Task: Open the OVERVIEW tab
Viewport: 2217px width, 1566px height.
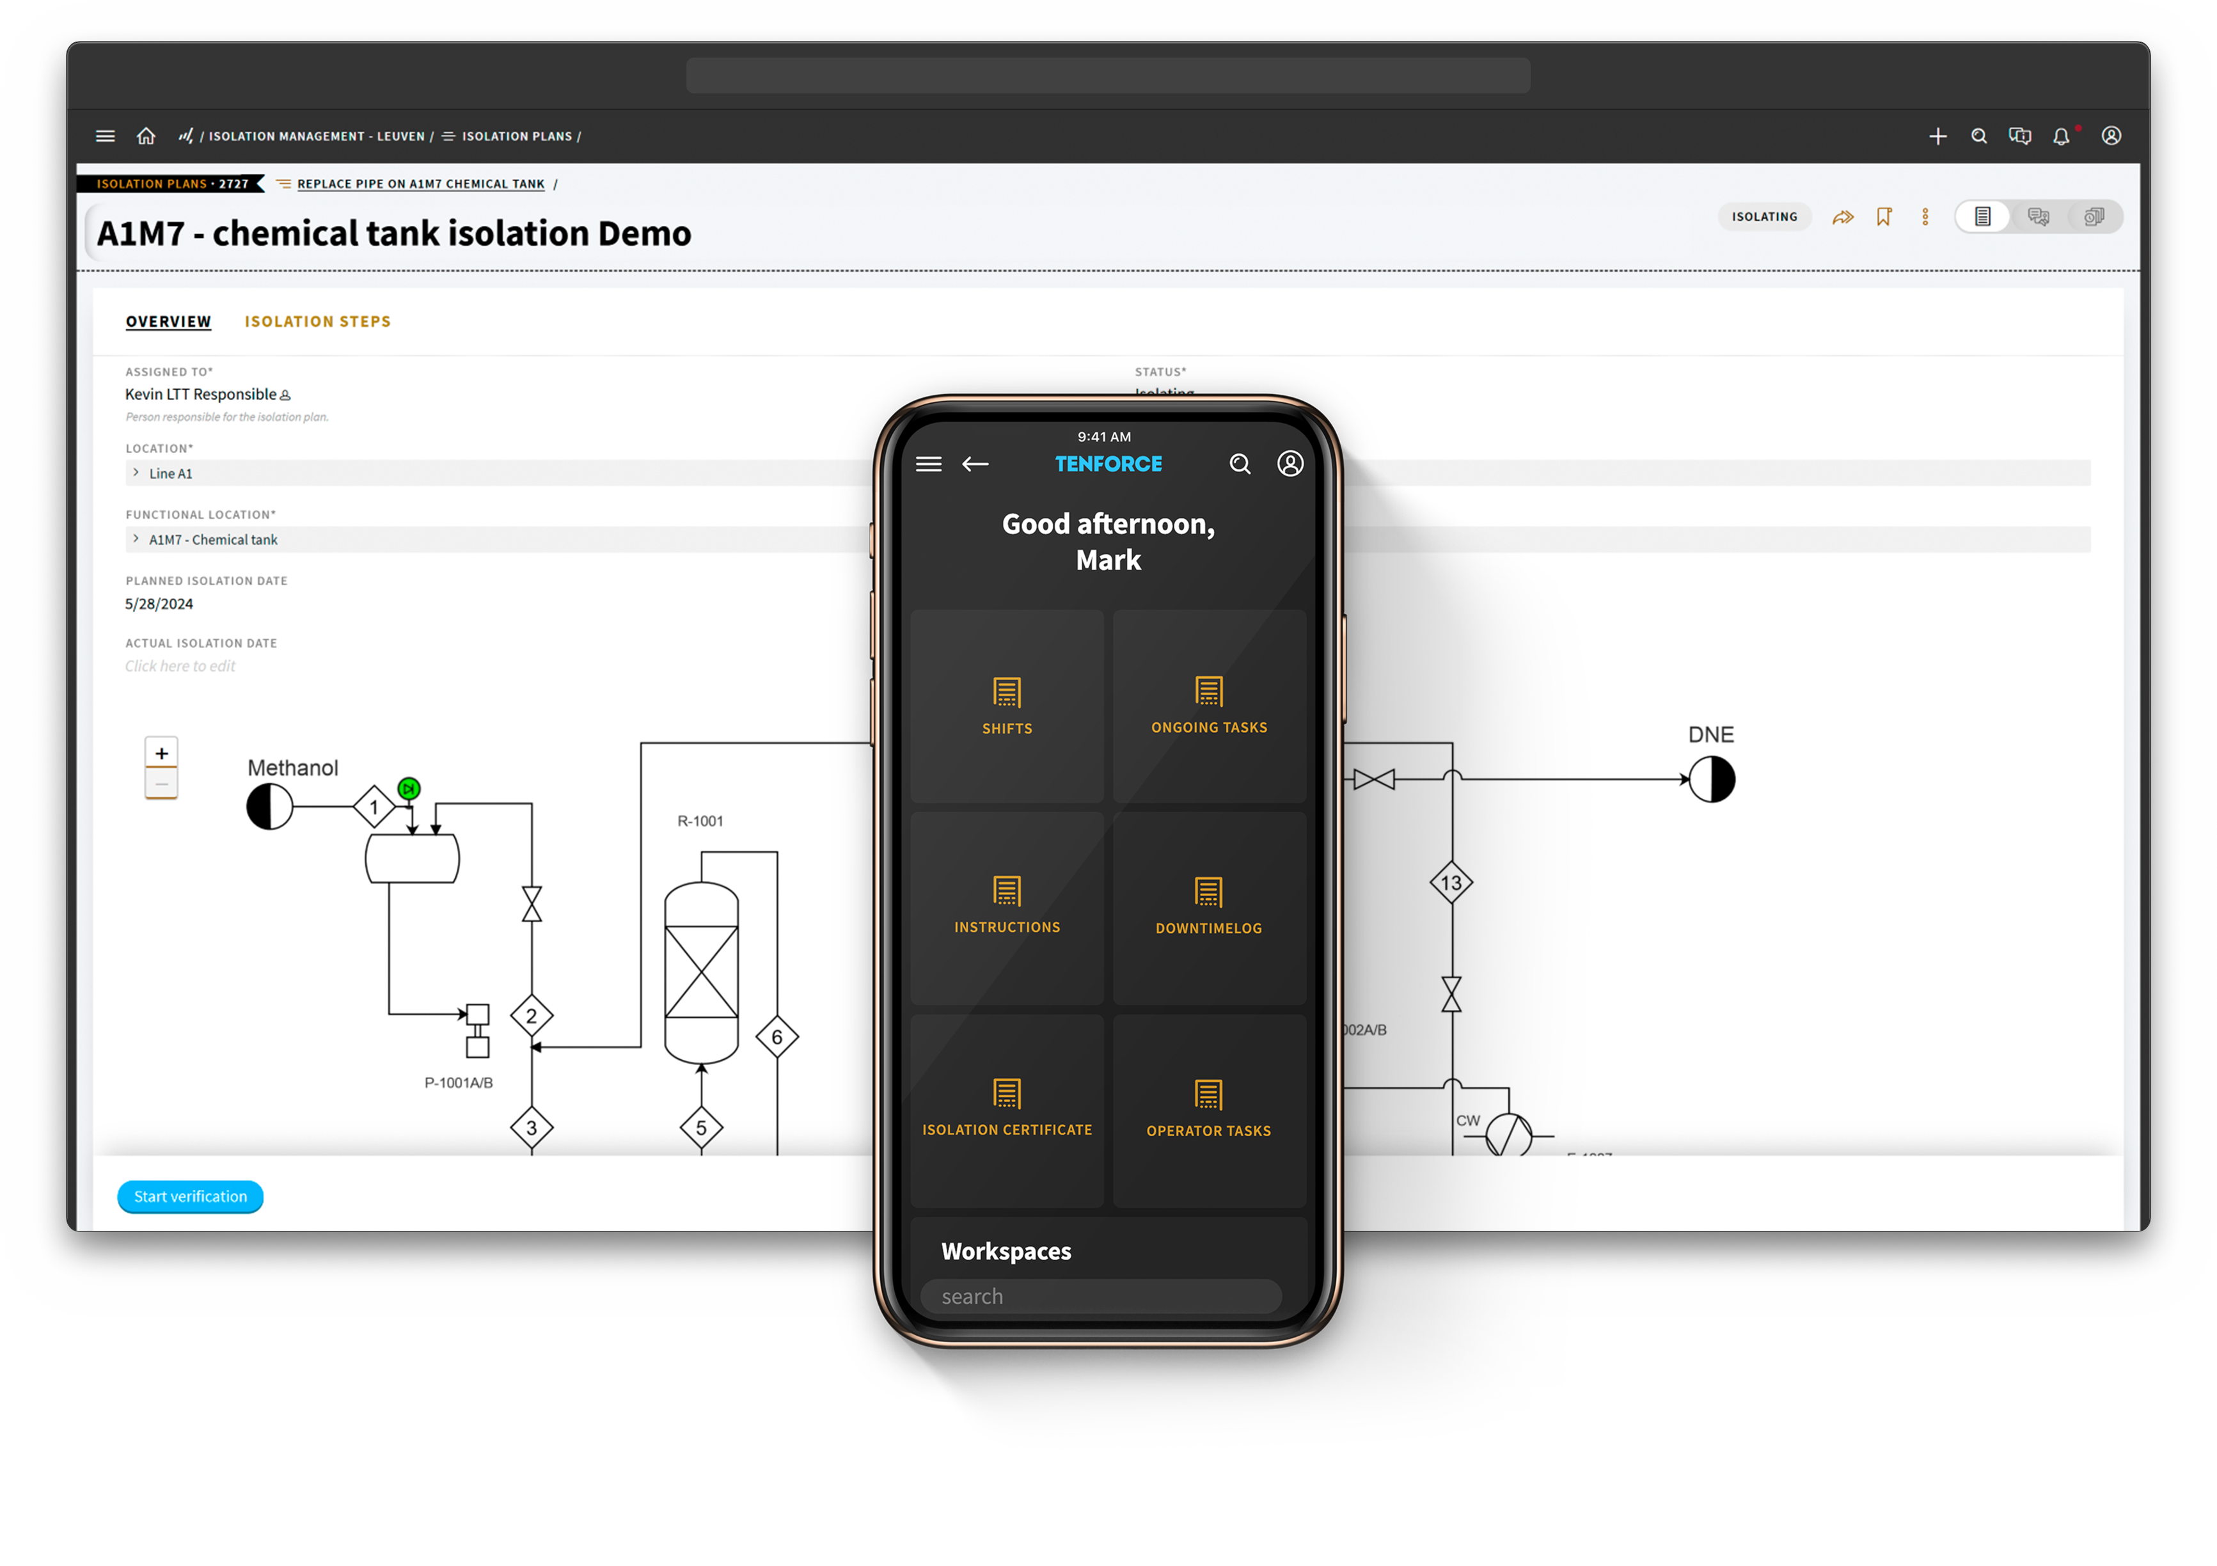Action: click(x=168, y=322)
